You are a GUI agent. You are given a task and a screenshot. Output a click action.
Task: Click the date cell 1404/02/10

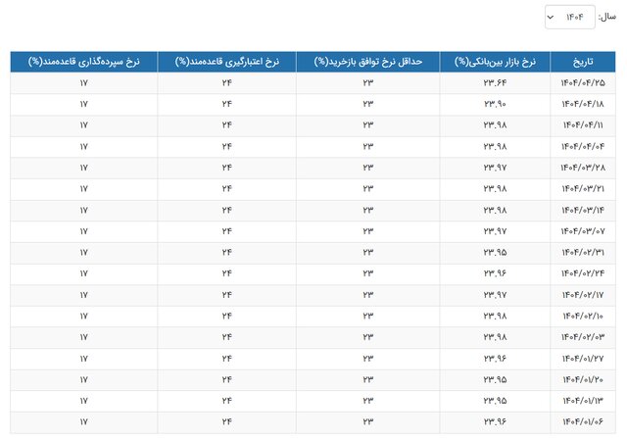point(583,316)
